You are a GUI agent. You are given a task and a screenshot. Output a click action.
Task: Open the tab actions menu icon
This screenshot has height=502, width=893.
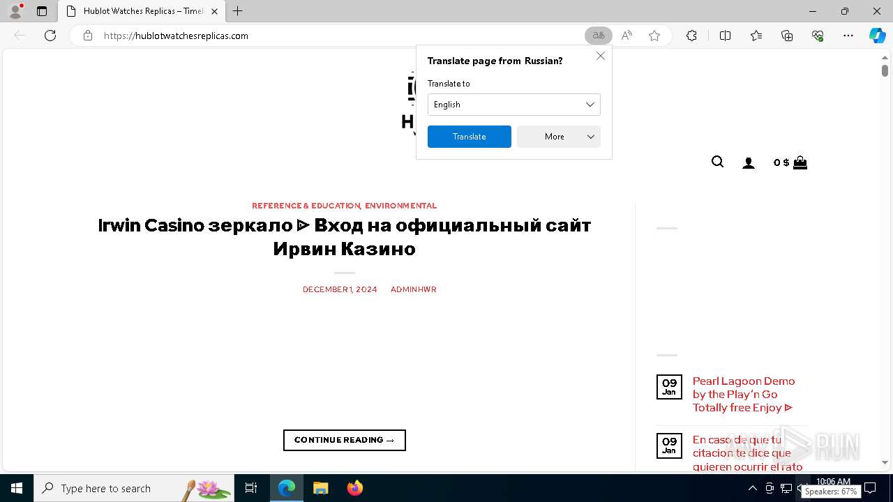point(42,11)
